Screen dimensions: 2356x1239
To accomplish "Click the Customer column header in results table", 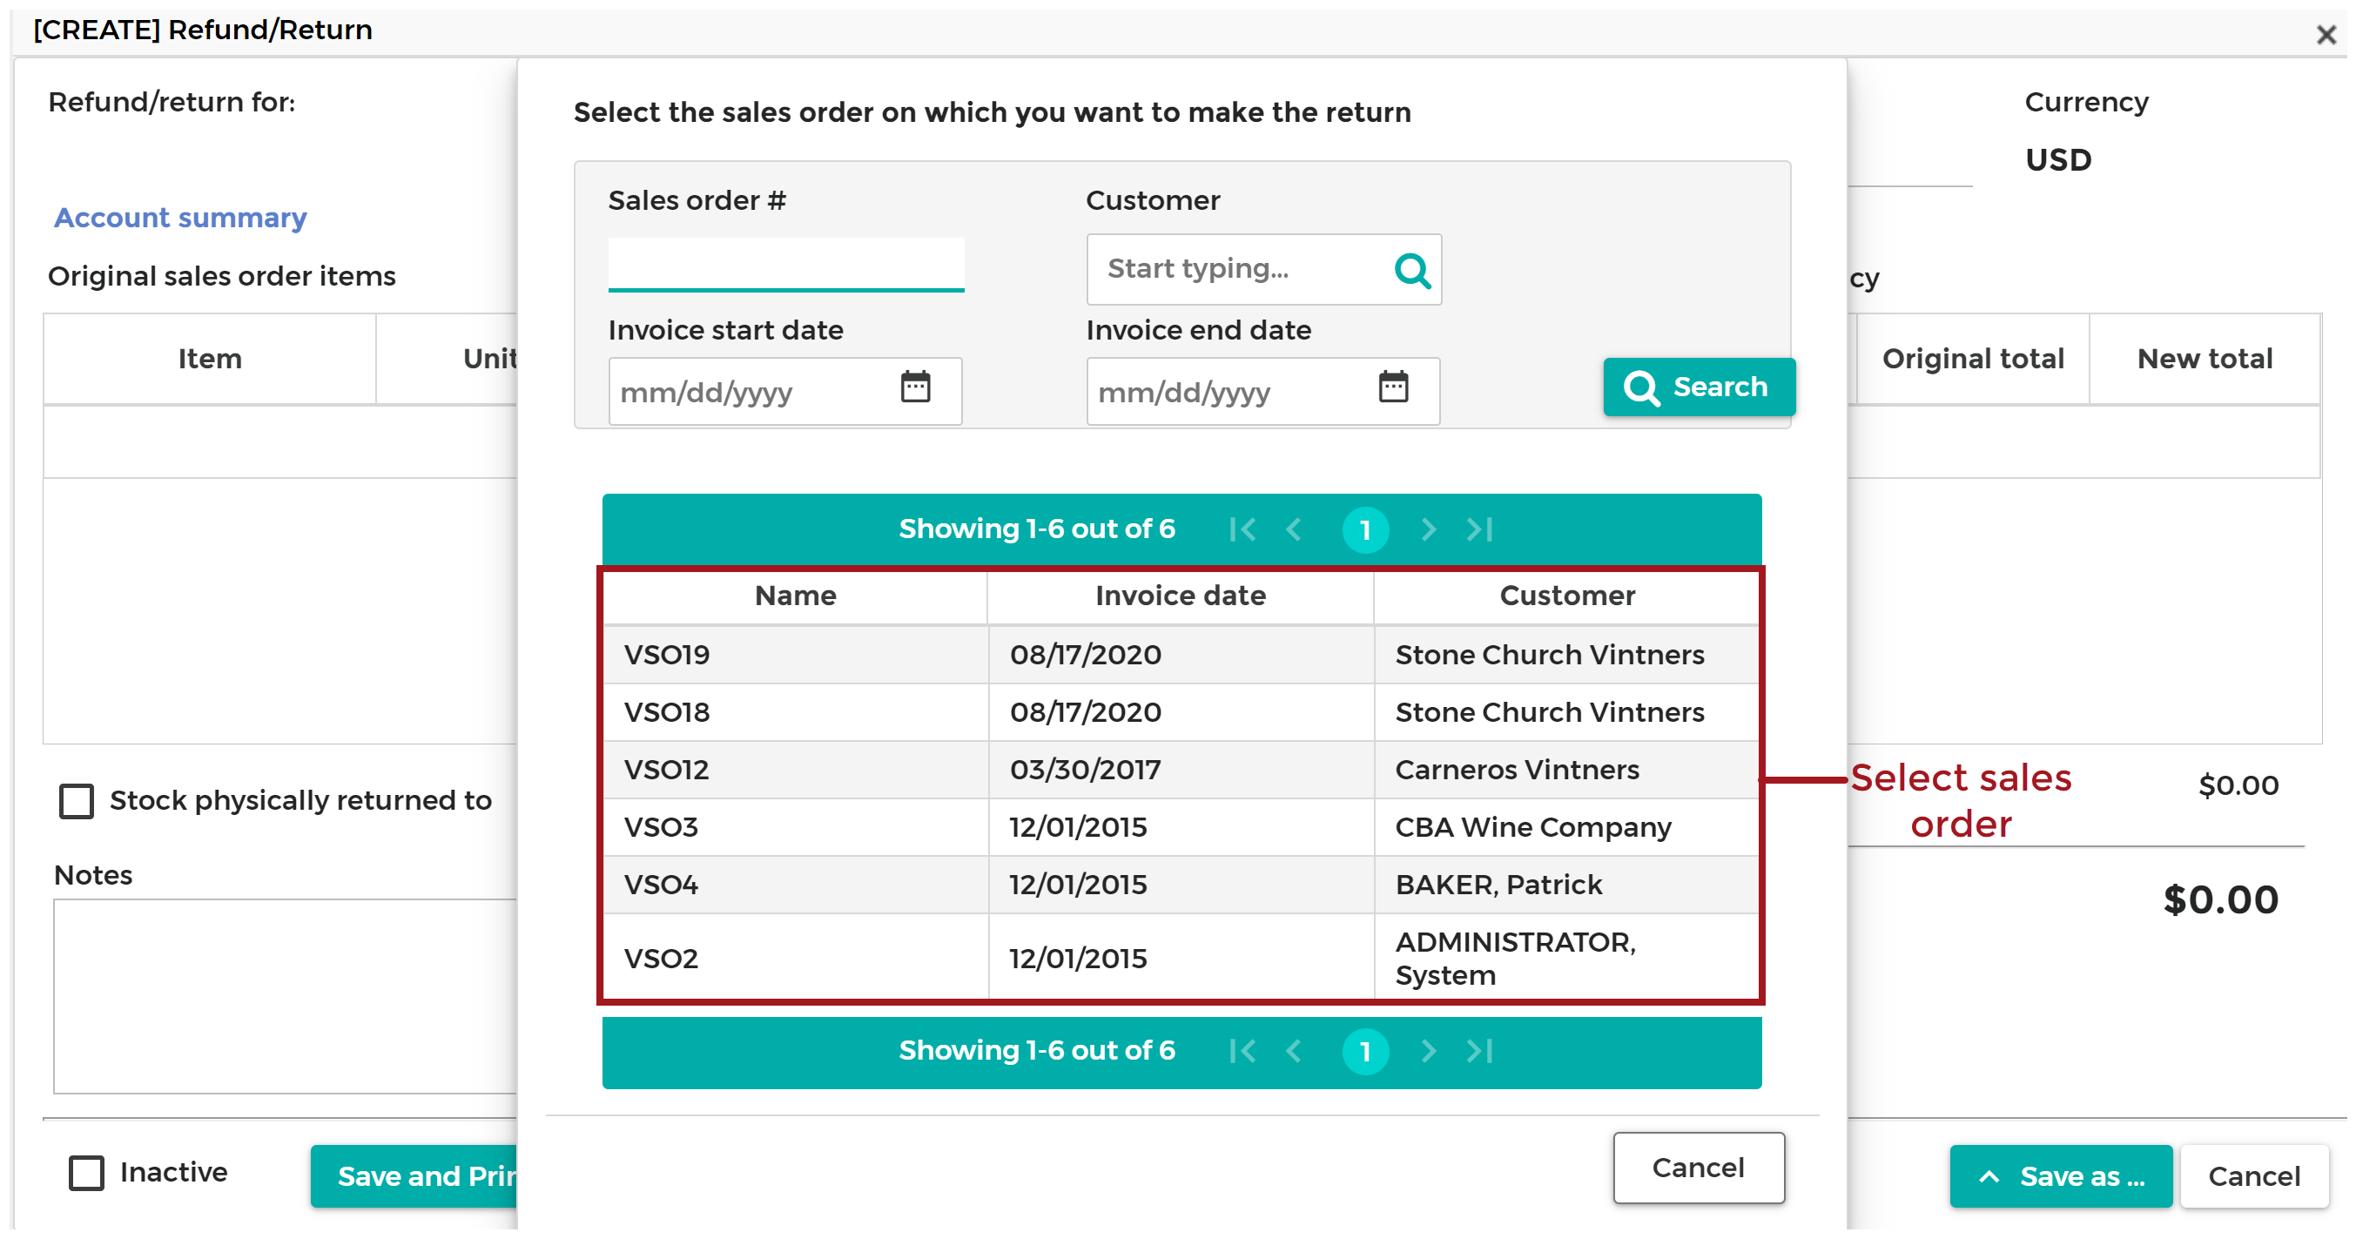I will coord(1566,596).
